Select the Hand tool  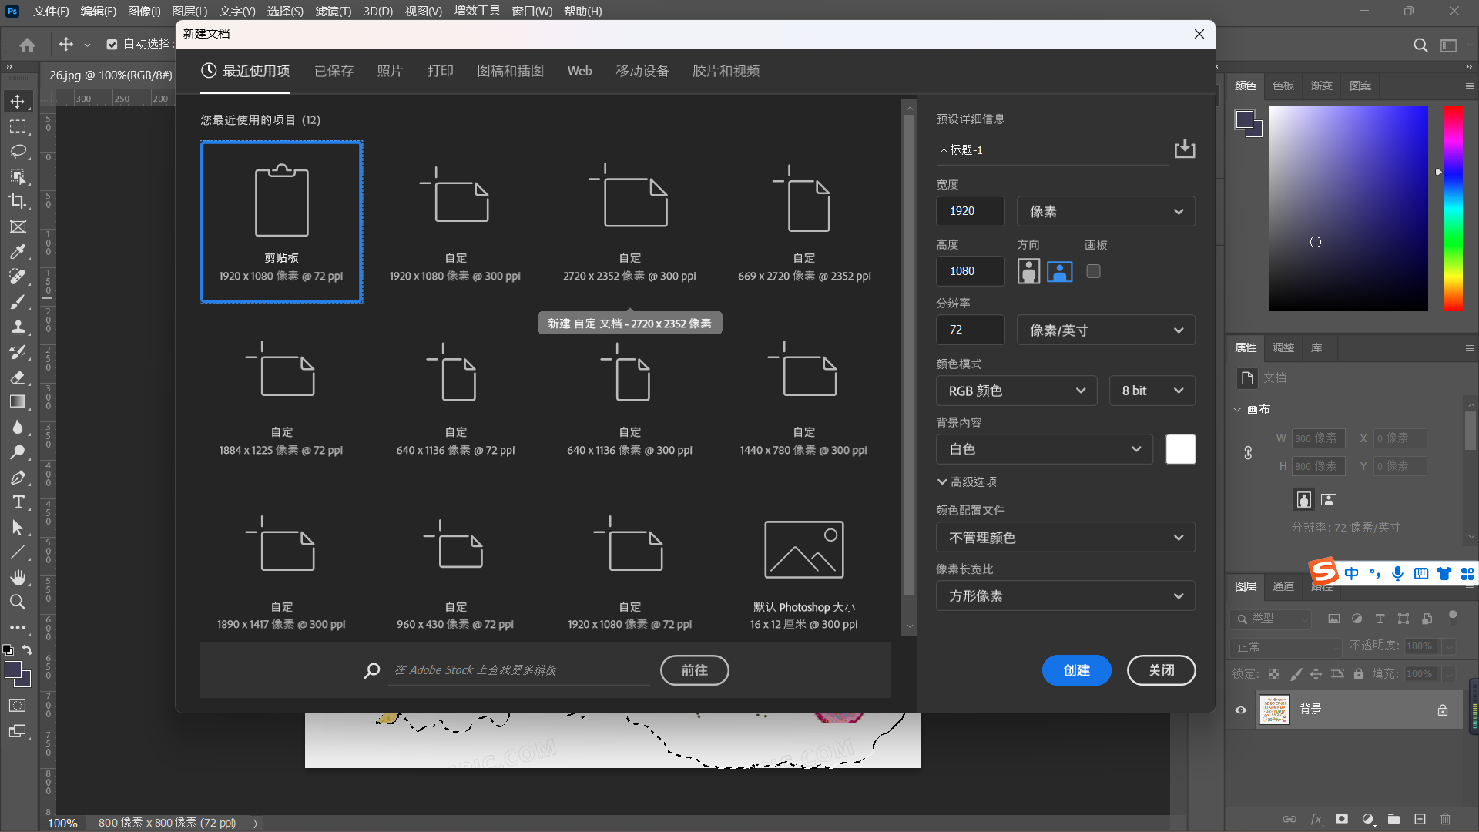click(18, 577)
